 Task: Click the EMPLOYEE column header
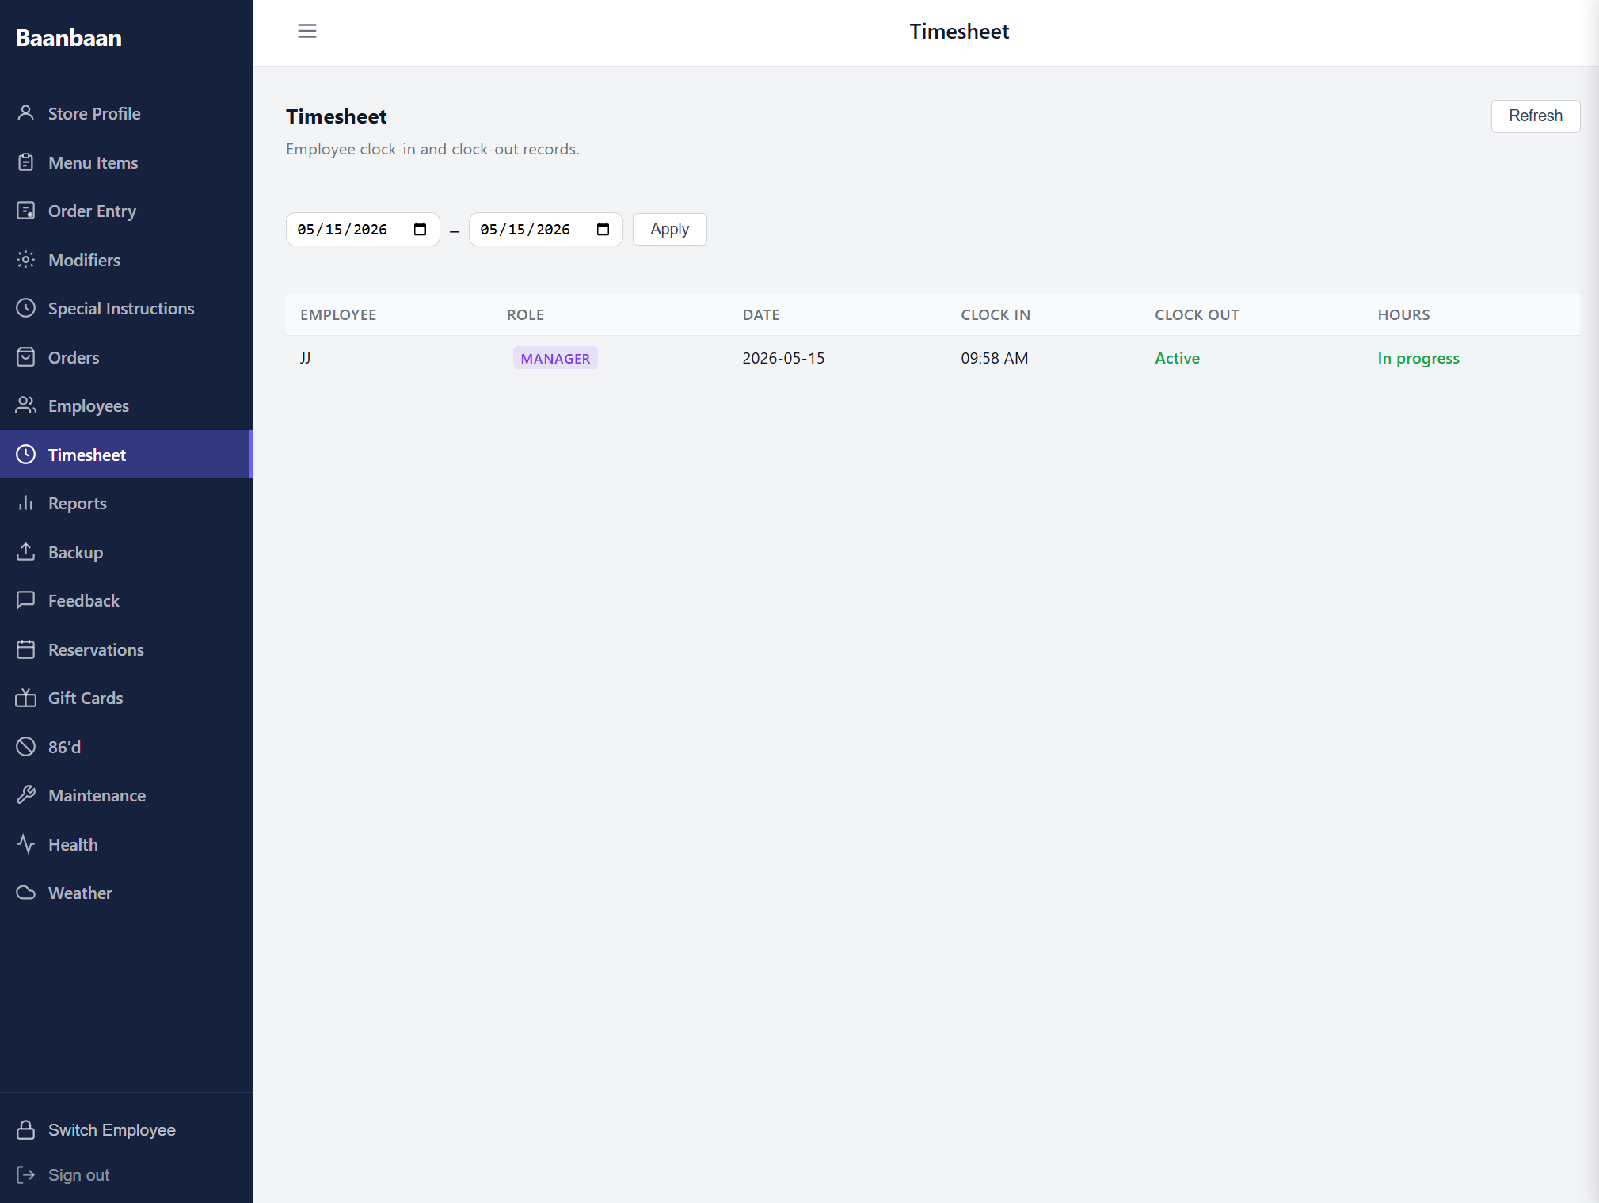338,314
